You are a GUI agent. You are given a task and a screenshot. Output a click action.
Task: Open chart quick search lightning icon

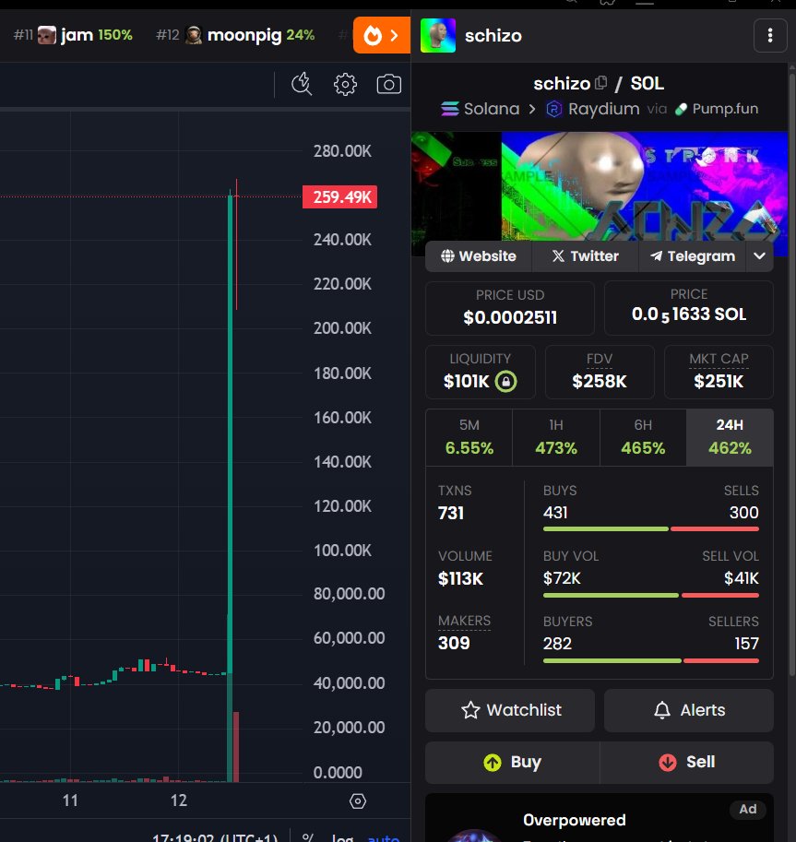click(302, 84)
